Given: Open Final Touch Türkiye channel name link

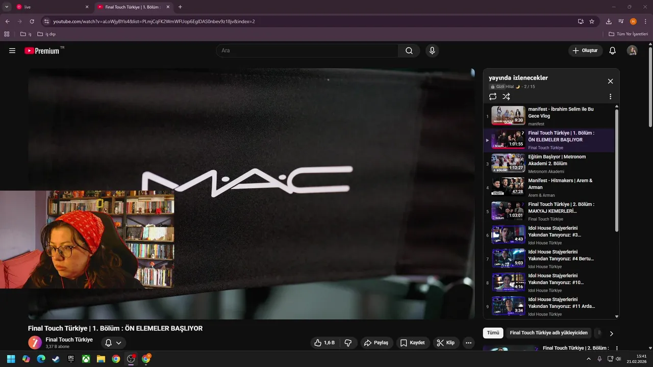Looking at the screenshot, I should (x=69, y=339).
